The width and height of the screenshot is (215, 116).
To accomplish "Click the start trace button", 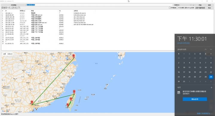I will click(200, 5).
